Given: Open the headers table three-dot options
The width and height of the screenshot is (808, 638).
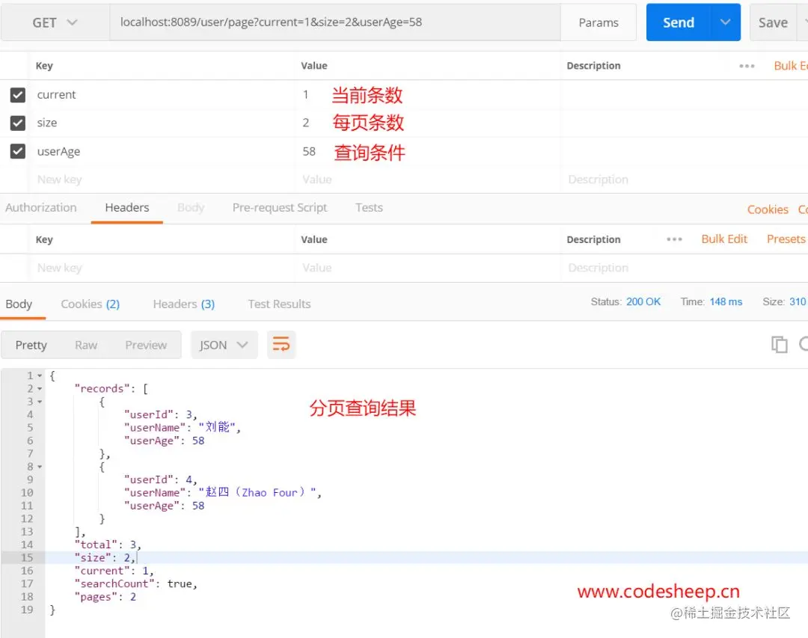Looking at the screenshot, I should [x=674, y=239].
